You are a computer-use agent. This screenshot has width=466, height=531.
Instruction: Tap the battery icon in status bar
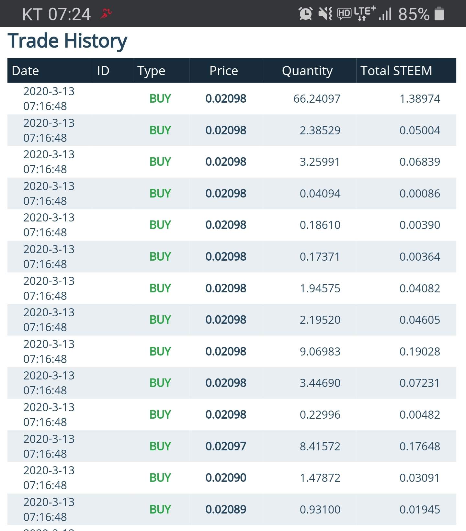click(x=439, y=14)
